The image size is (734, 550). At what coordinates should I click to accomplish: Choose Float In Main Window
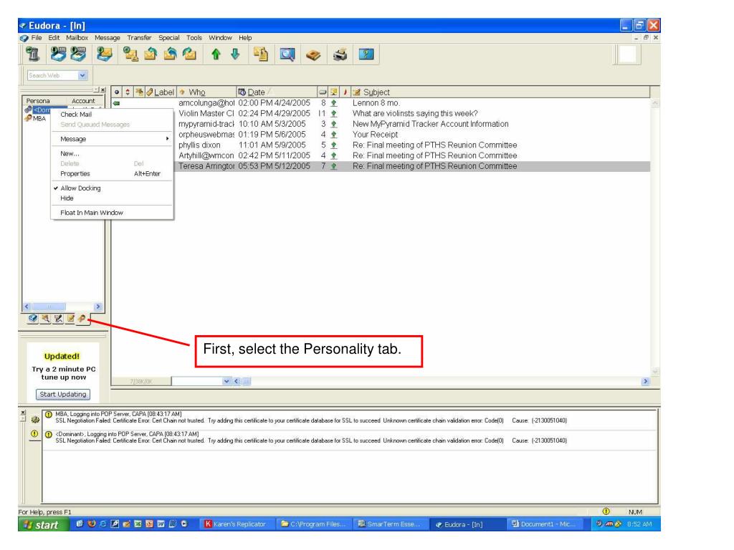112,213
